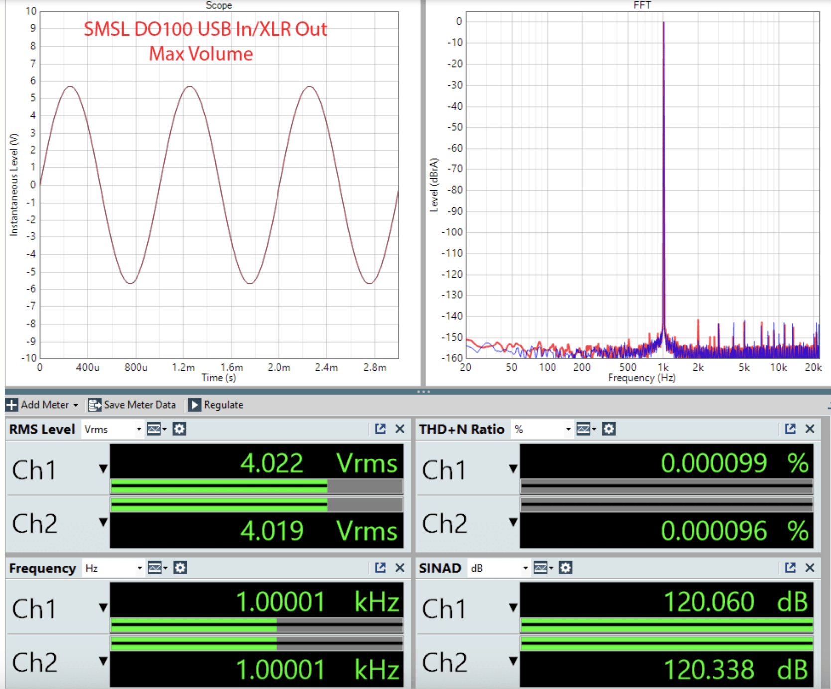Click the 120.338 dB SINAD reading
This screenshot has width=831, height=689.
point(736,670)
